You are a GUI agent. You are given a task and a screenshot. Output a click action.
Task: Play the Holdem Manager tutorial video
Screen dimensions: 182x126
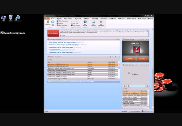pos(124,86)
